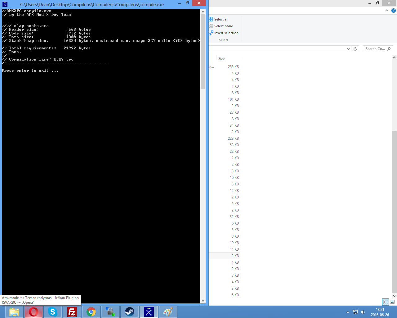Click the 'slay_noobs.sma' line in console
This screenshot has width=397, height=318.
25,26
